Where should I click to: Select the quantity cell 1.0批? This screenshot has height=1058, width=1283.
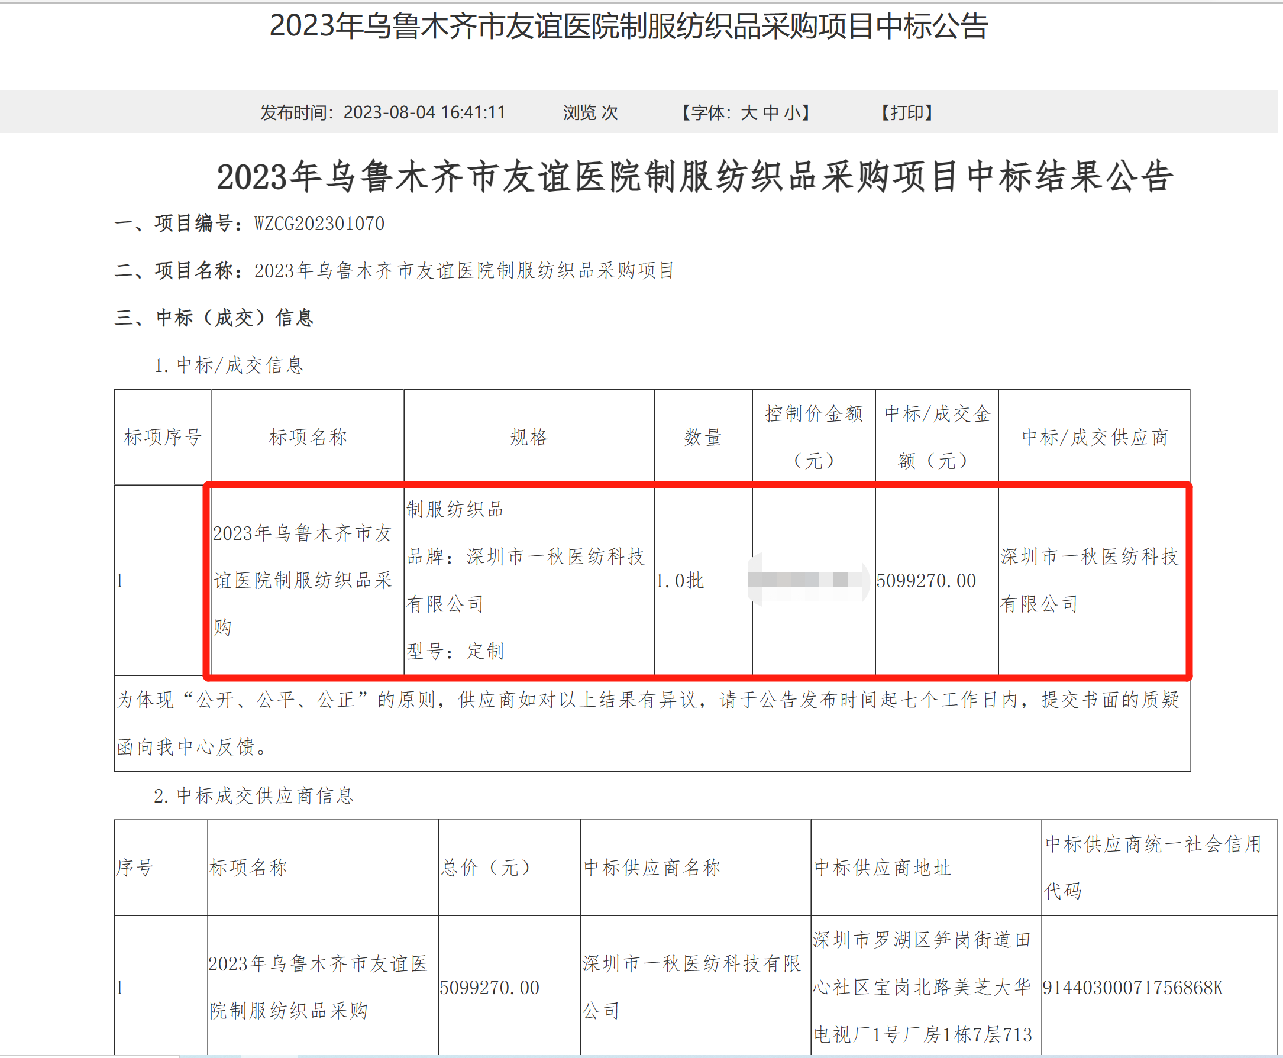pyautogui.click(x=680, y=581)
